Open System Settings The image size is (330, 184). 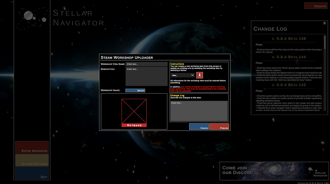32,160
